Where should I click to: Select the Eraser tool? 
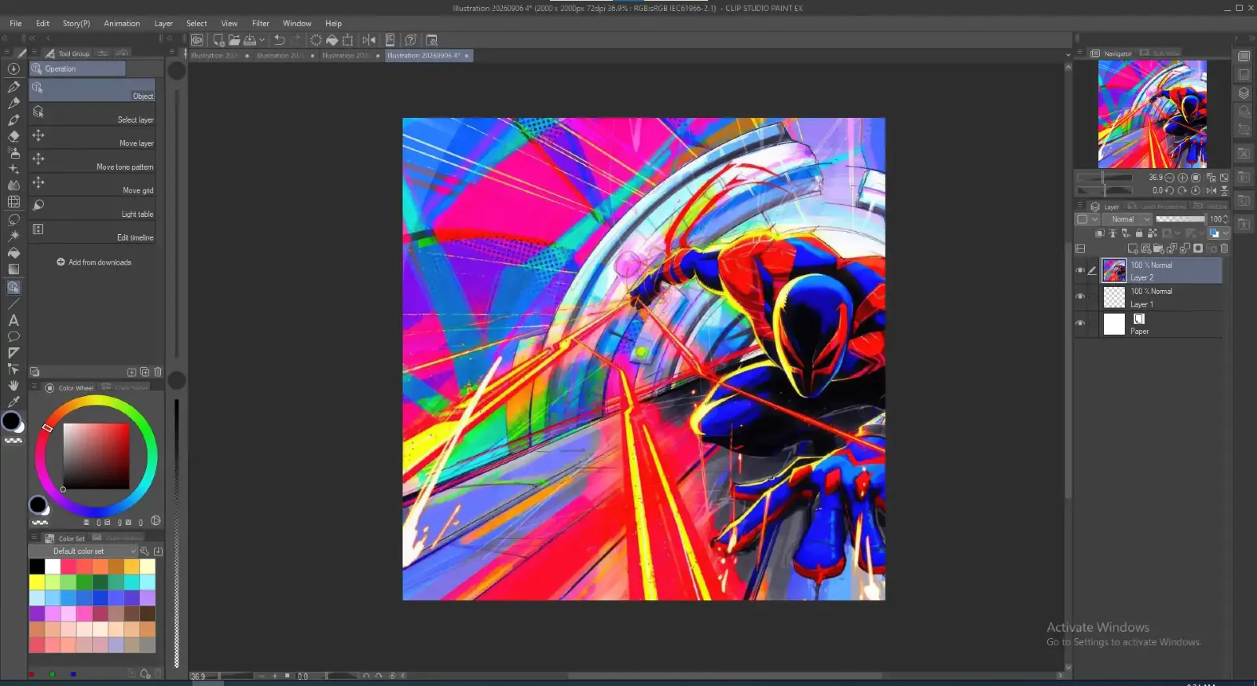pyautogui.click(x=13, y=136)
